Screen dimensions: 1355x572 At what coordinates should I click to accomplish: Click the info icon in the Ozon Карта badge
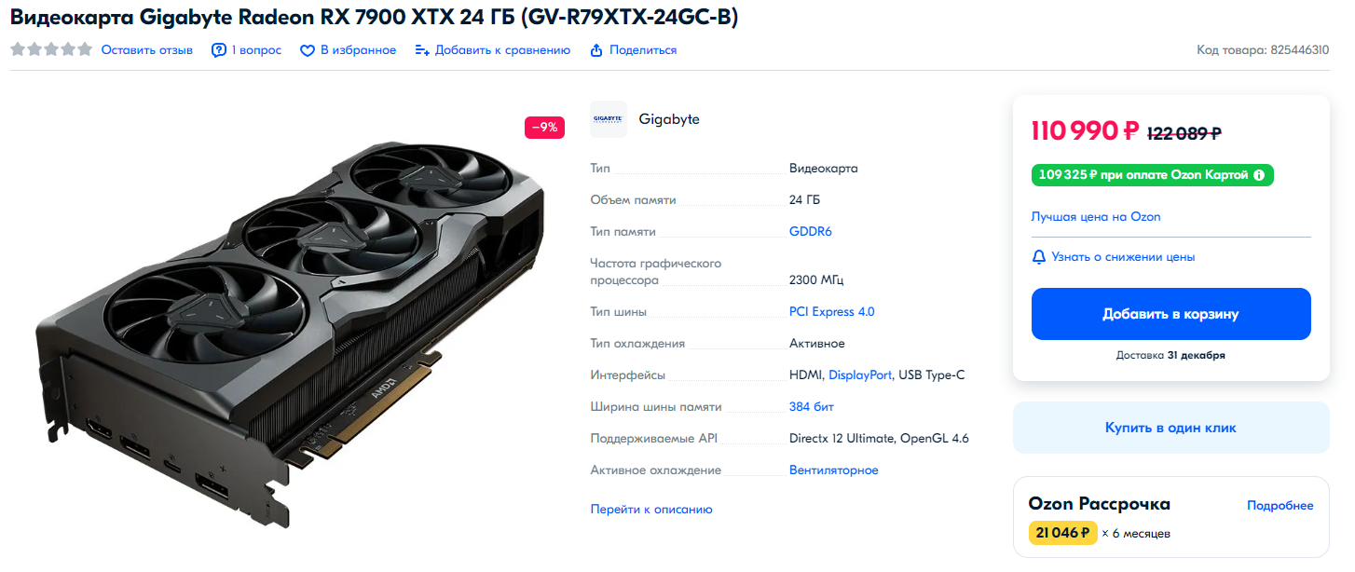pyautogui.click(x=1259, y=175)
